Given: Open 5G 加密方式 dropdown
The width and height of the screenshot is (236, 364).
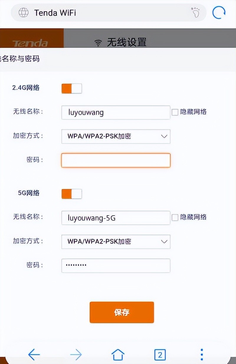Looking at the screenshot, I should click(116, 242).
